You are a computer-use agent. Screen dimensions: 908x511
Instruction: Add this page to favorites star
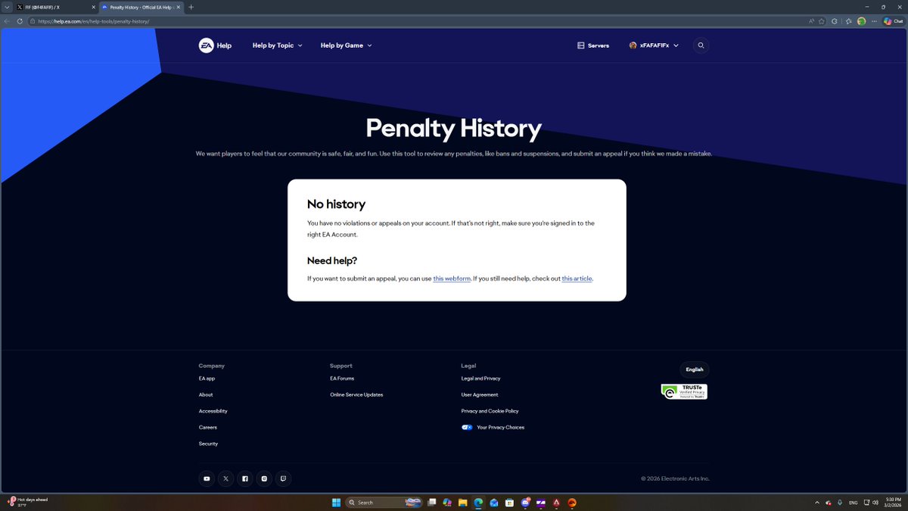(x=821, y=21)
